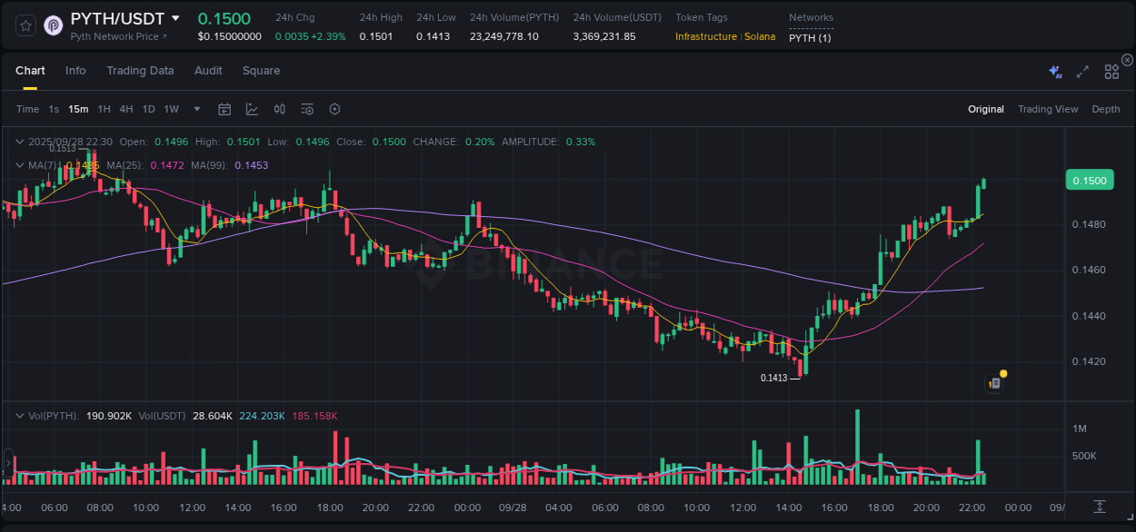Open the chart style selector icon
The height and width of the screenshot is (532, 1136).
pos(252,109)
